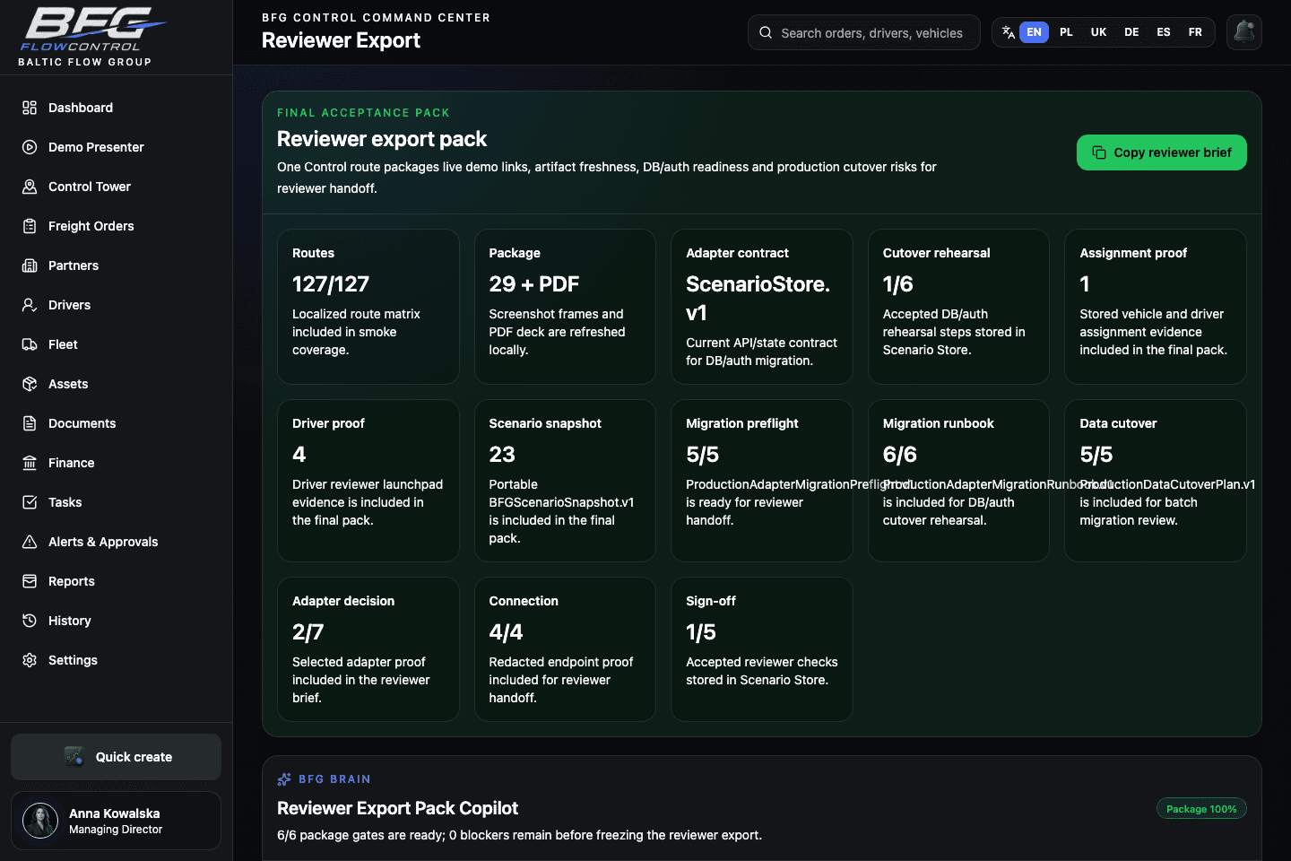Switch language to PL
This screenshot has height=861, width=1291.
tap(1066, 32)
